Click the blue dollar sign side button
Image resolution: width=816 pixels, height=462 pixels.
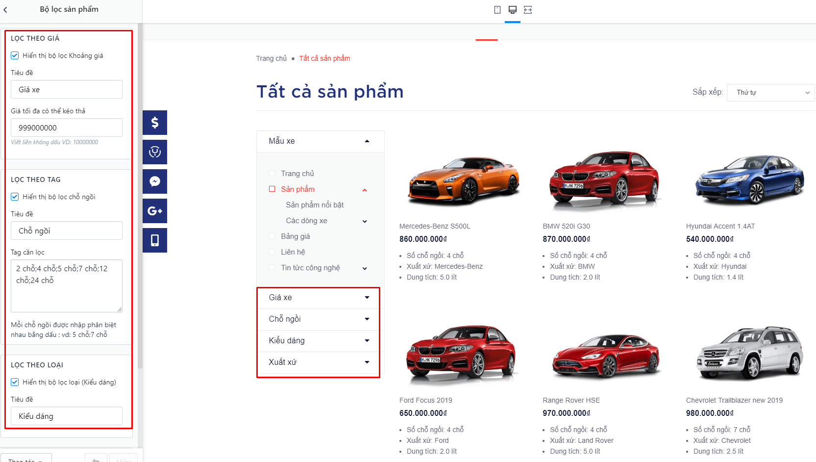155,123
